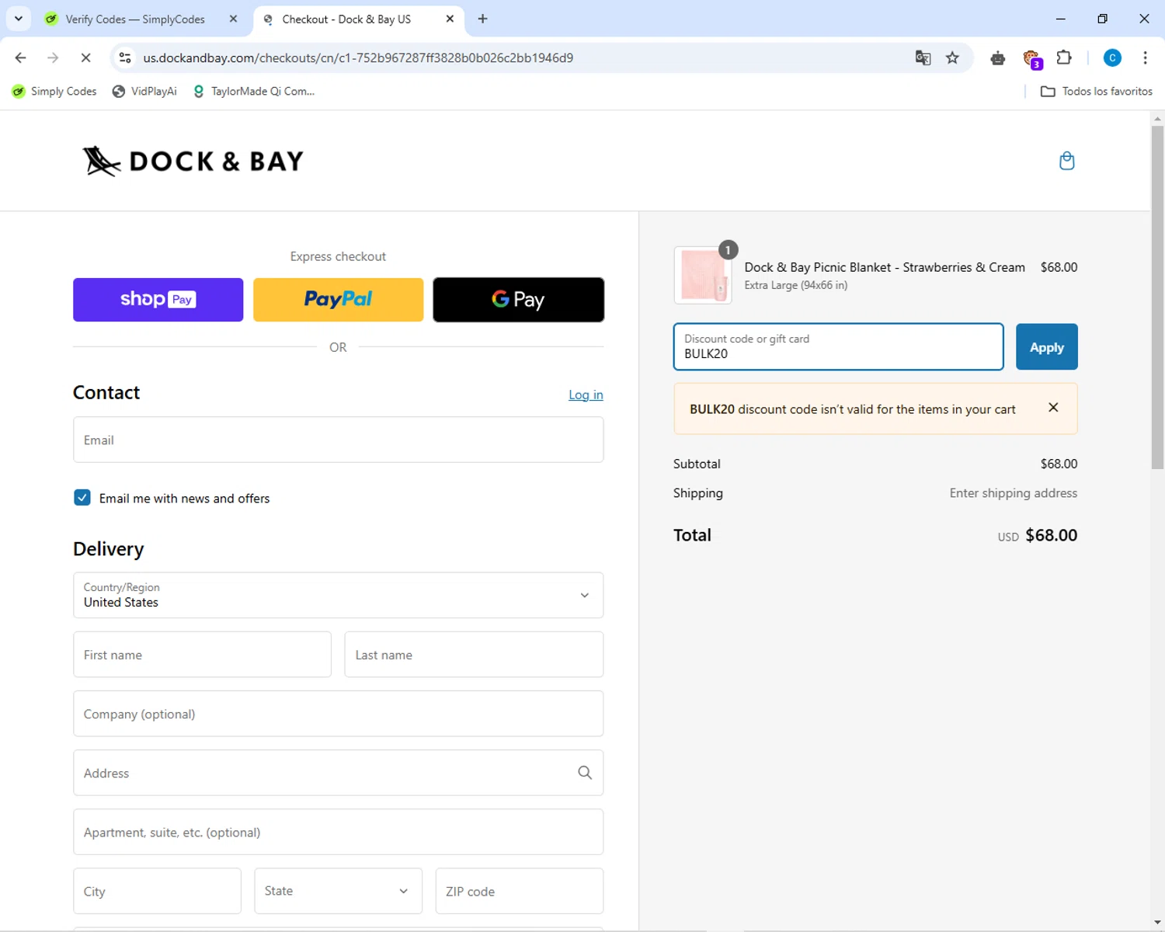1165x932 pixels.
Task: Click the Log in link
Action: click(x=586, y=395)
